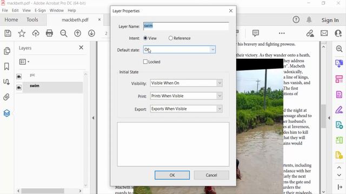This screenshot has width=346, height=194.
Task: Check the Locked checkbox
Action: tap(145, 62)
